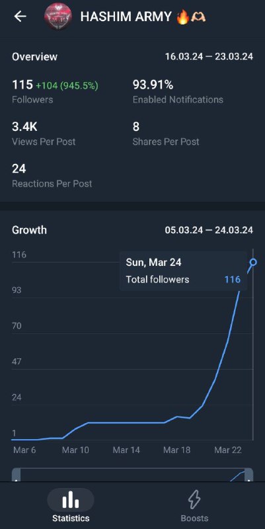Click the Mar 24 graph data point circle

(253, 262)
